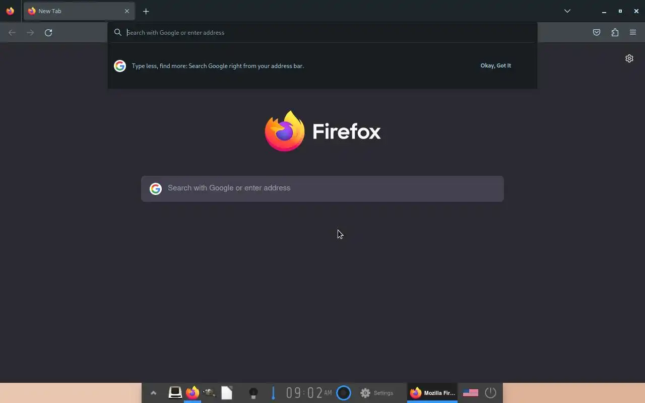This screenshot has width=645, height=403.
Task: Click the blue circle taskbar icon
Action: point(344,392)
